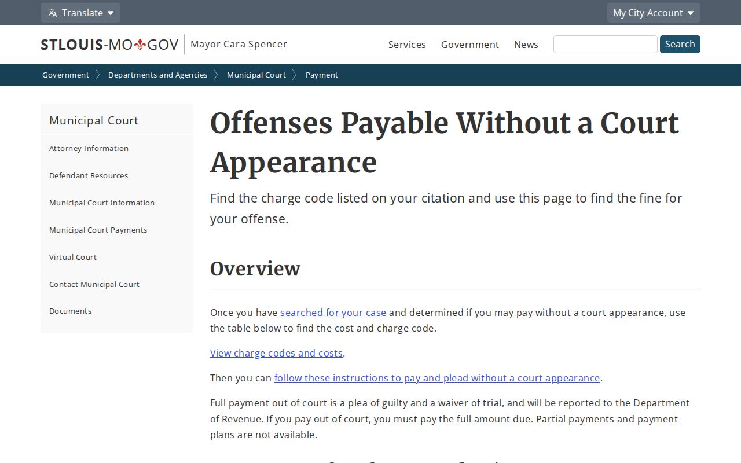Open the Translate dropdown
Viewport: 741px width, 463px height.
tap(80, 13)
